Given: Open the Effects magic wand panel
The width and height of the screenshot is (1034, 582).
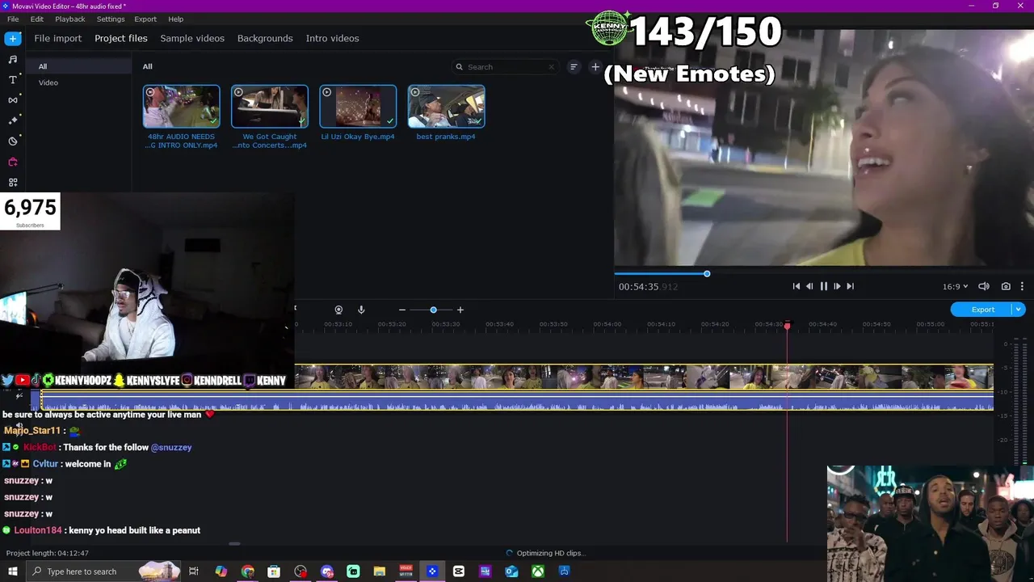Looking at the screenshot, I should (13, 120).
